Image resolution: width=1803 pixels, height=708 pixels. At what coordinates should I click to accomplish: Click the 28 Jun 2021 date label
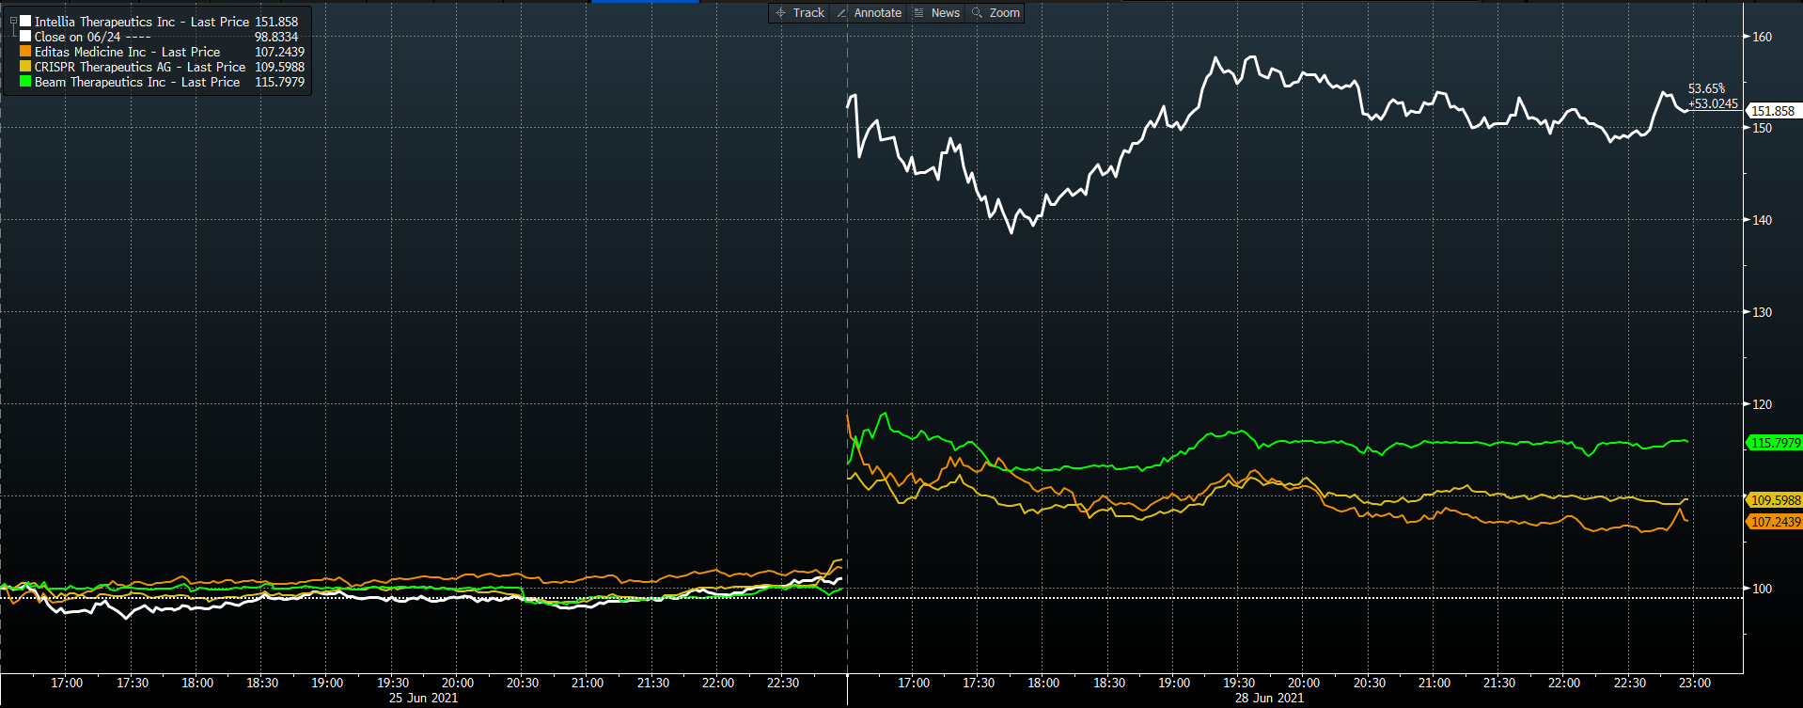[x=1269, y=698]
